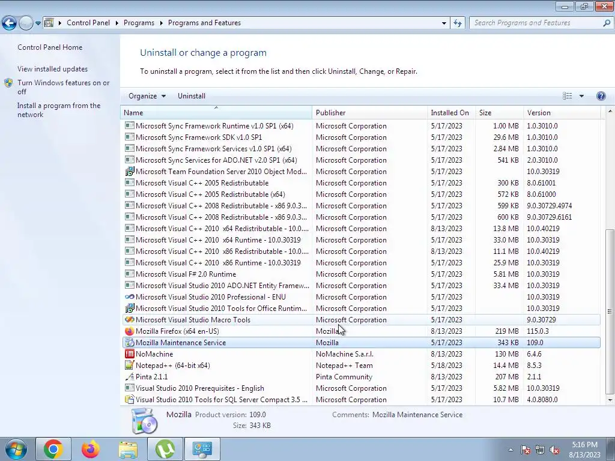The image size is (615, 461).
Task: Open uTorrent from the taskbar
Action: (x=165, y=449)
